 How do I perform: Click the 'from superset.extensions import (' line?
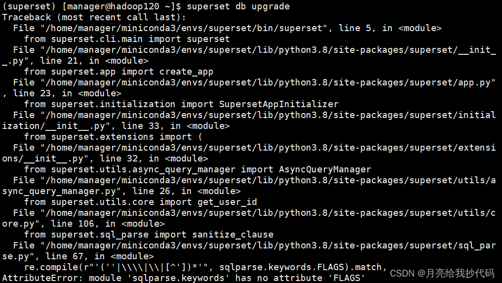tap(113, 137)
